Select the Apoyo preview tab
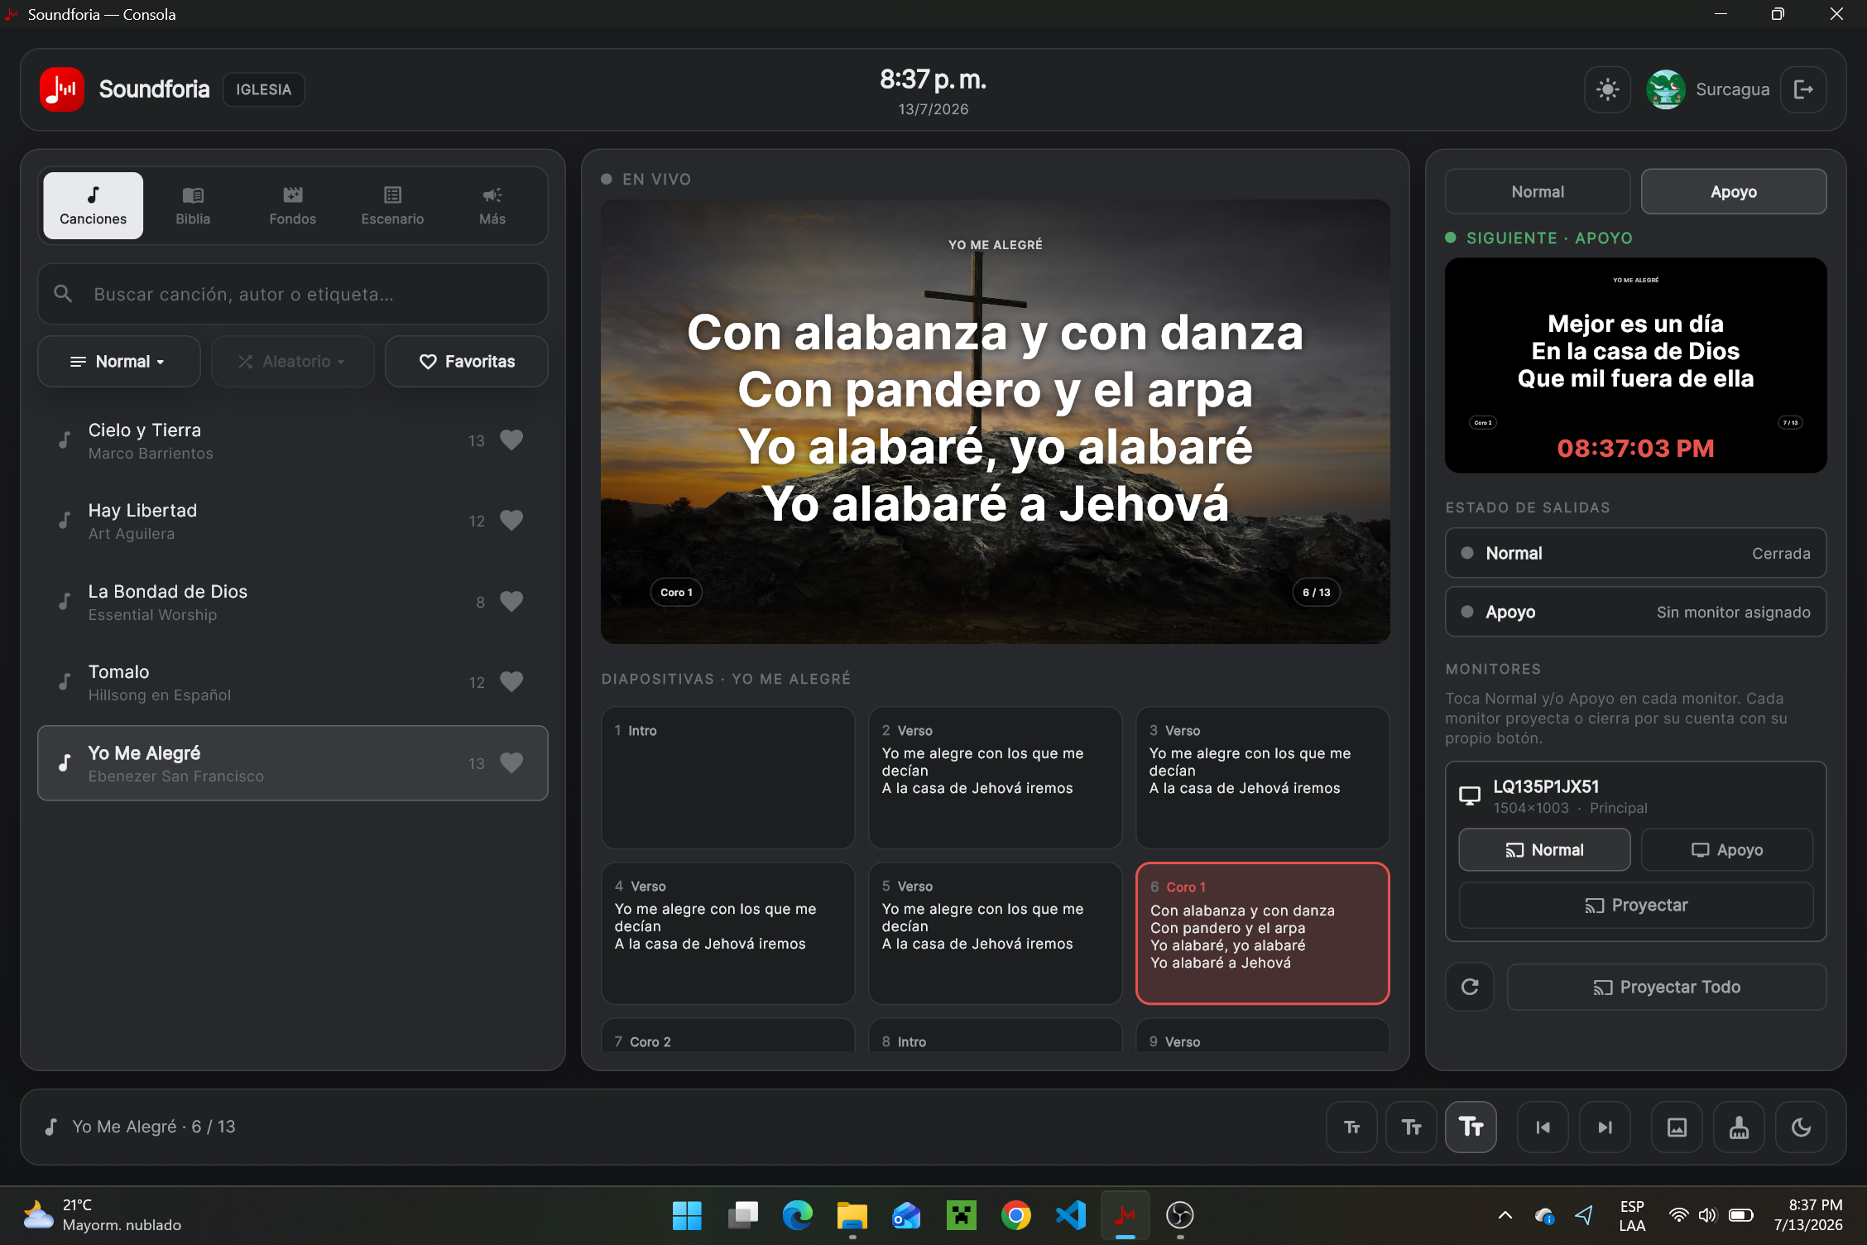The height and width of the screenshot is (1245, 1867). tap(1734, 191)
